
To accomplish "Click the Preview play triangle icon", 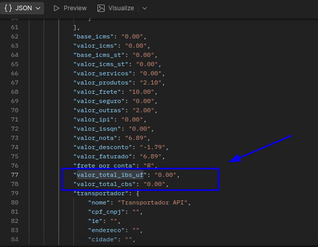I will point(56,8).
